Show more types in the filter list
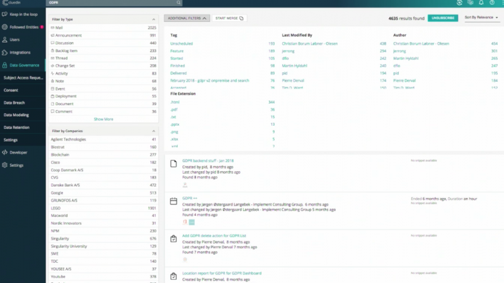 [x=103, y=119]
